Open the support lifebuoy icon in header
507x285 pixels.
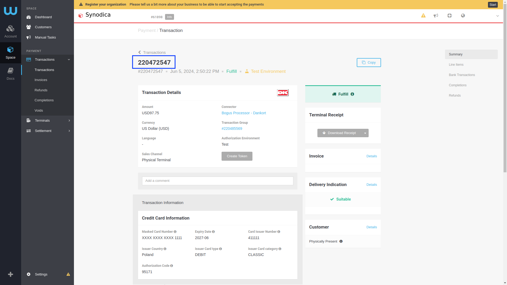coord(449,16)
